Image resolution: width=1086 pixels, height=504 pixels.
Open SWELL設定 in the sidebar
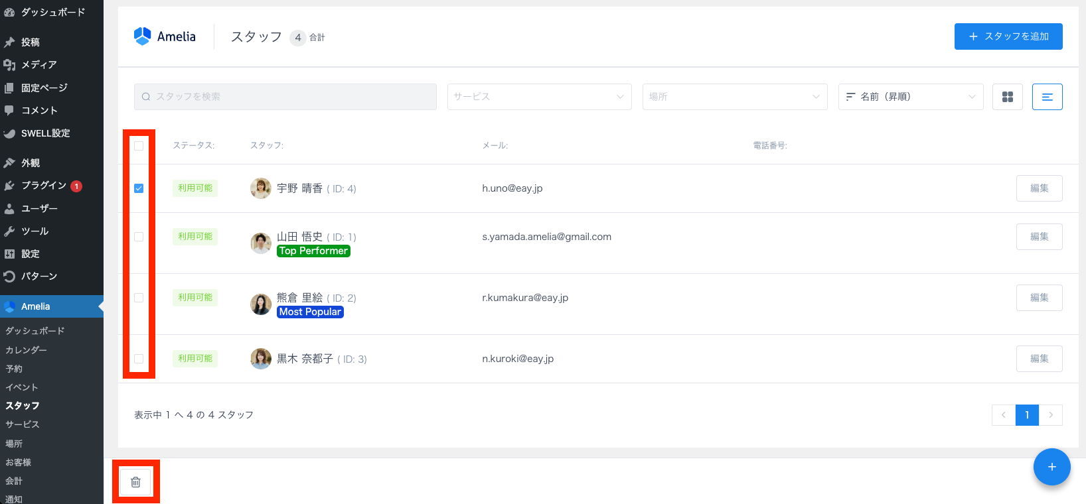tap(45, 133)
